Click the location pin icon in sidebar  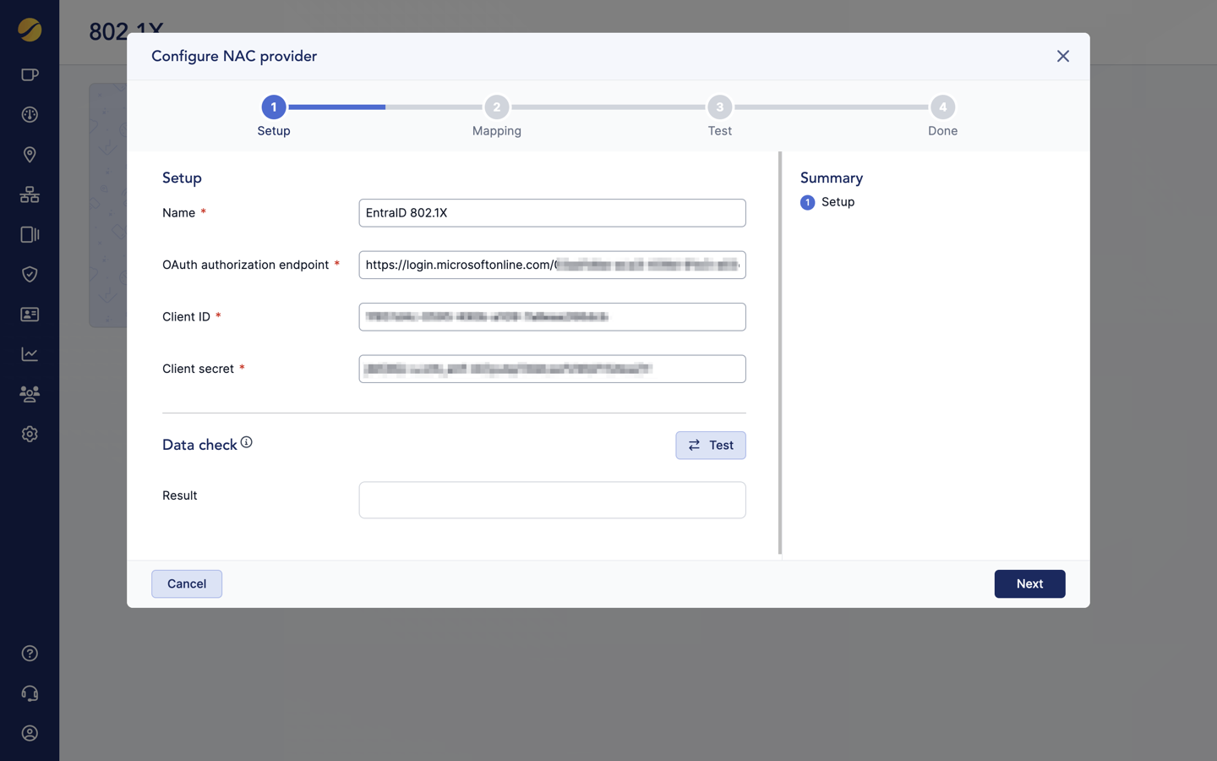30,155
